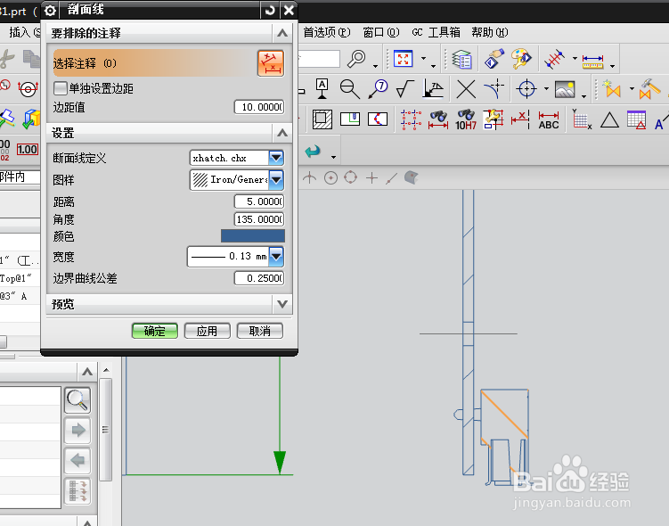
Task: Click the 距离 5.0000 input field
Action: pos(259,201)
